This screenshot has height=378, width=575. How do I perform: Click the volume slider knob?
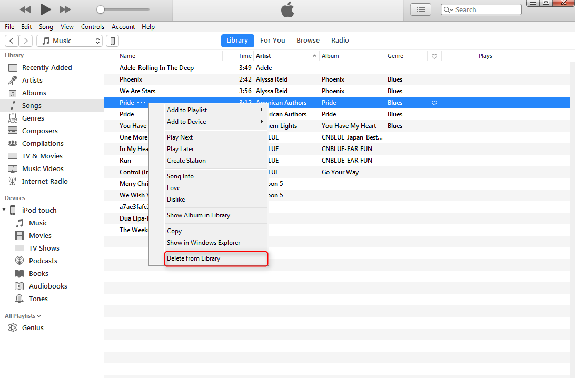pos(101,9)
